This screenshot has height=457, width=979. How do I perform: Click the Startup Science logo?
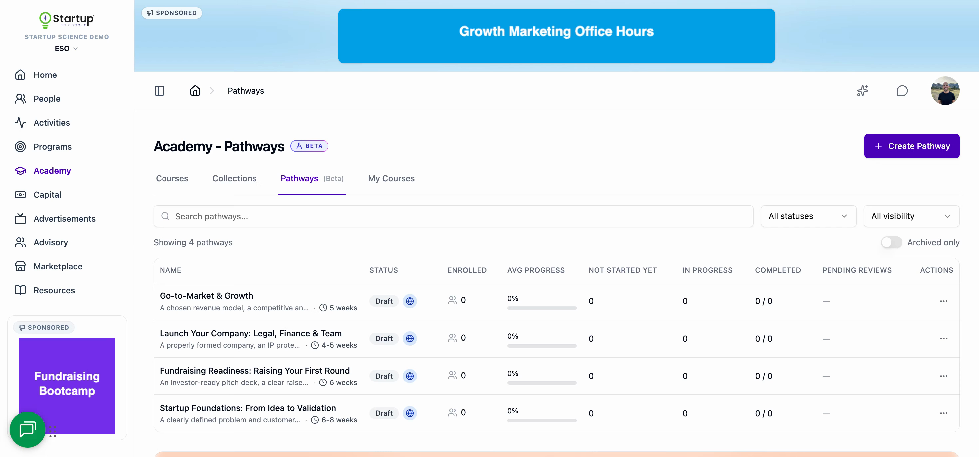pyautogui.click(x=67, y=20)
